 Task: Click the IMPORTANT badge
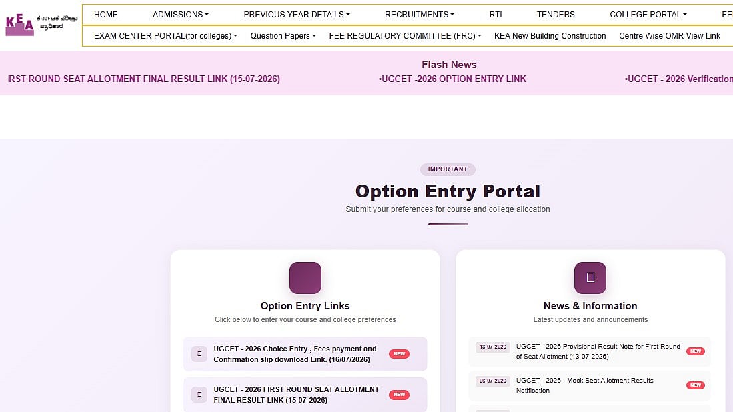[x=448, y=169]
